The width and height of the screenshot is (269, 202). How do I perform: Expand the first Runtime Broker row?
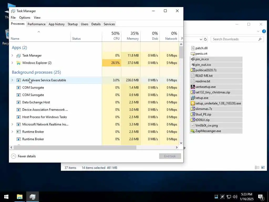pyautogui.click(x=12, y=132)
